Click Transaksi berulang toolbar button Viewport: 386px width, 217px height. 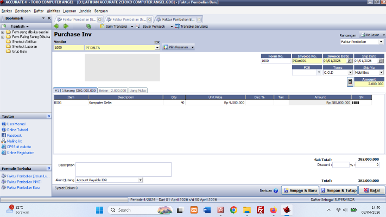192,27
